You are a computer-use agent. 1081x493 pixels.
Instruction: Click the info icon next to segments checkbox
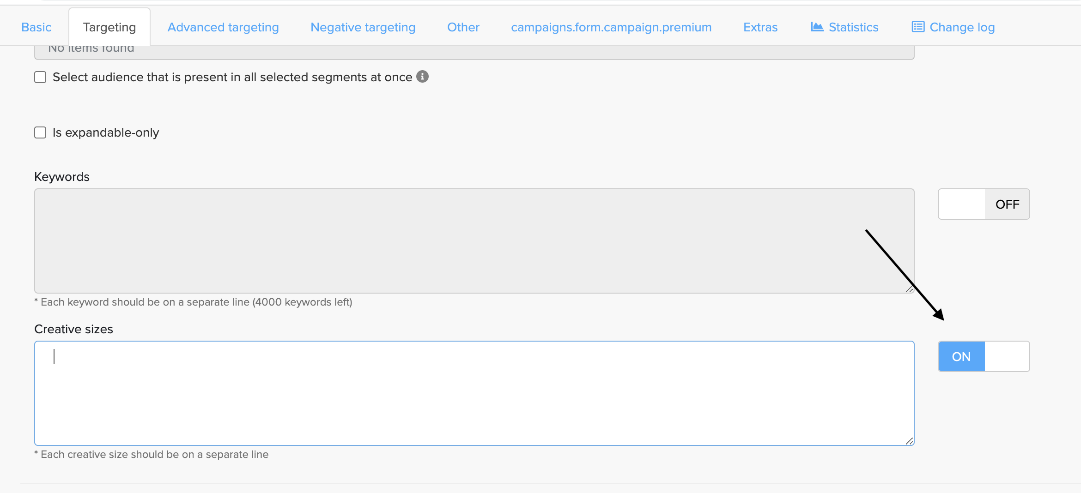[x=422, y=77]
